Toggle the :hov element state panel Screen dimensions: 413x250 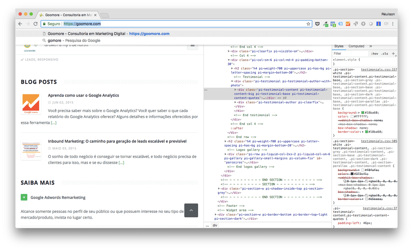(x=375, y=53)
